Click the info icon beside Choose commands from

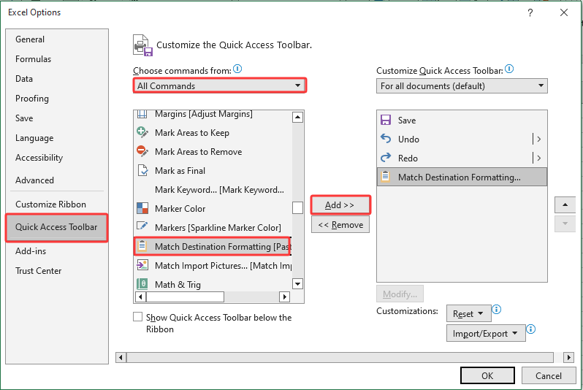pyautogui.click(x=237, y=69)
